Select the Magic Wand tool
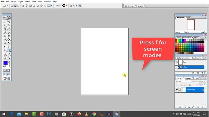The width and height of the screenshot is (209, 117). 9,25
